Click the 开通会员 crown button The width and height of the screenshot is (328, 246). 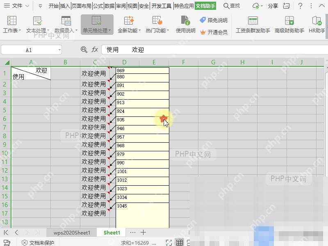(214, 32)
